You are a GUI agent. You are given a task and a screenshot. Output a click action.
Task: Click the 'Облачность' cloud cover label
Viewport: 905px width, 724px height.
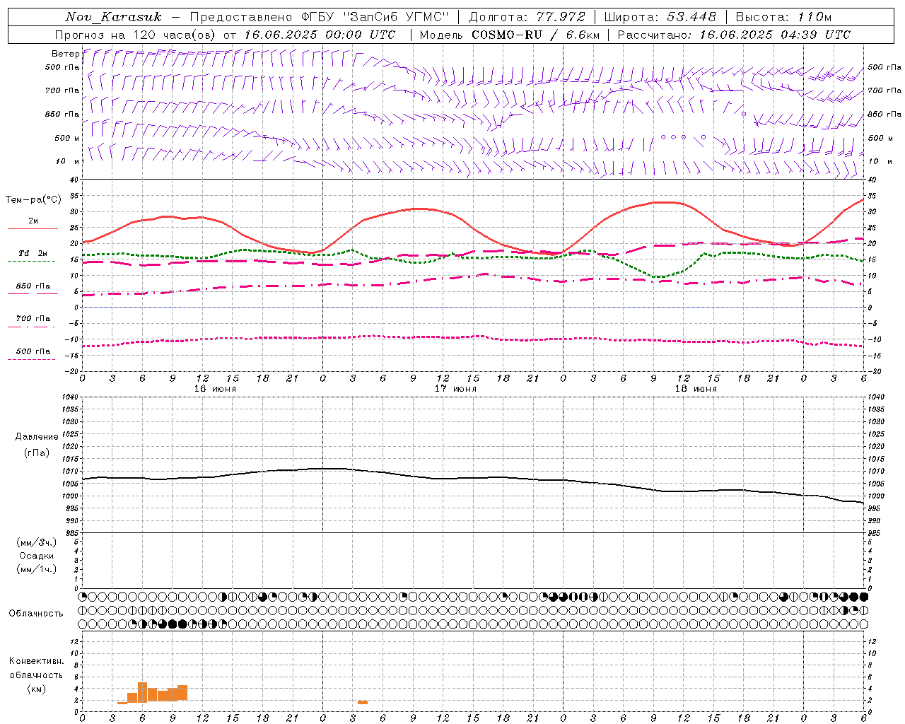[x=36, y=614]
